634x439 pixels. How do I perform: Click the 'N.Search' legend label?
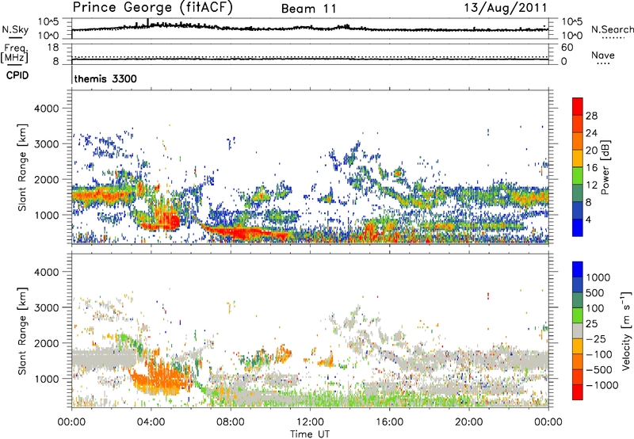[x=612, y=29]
